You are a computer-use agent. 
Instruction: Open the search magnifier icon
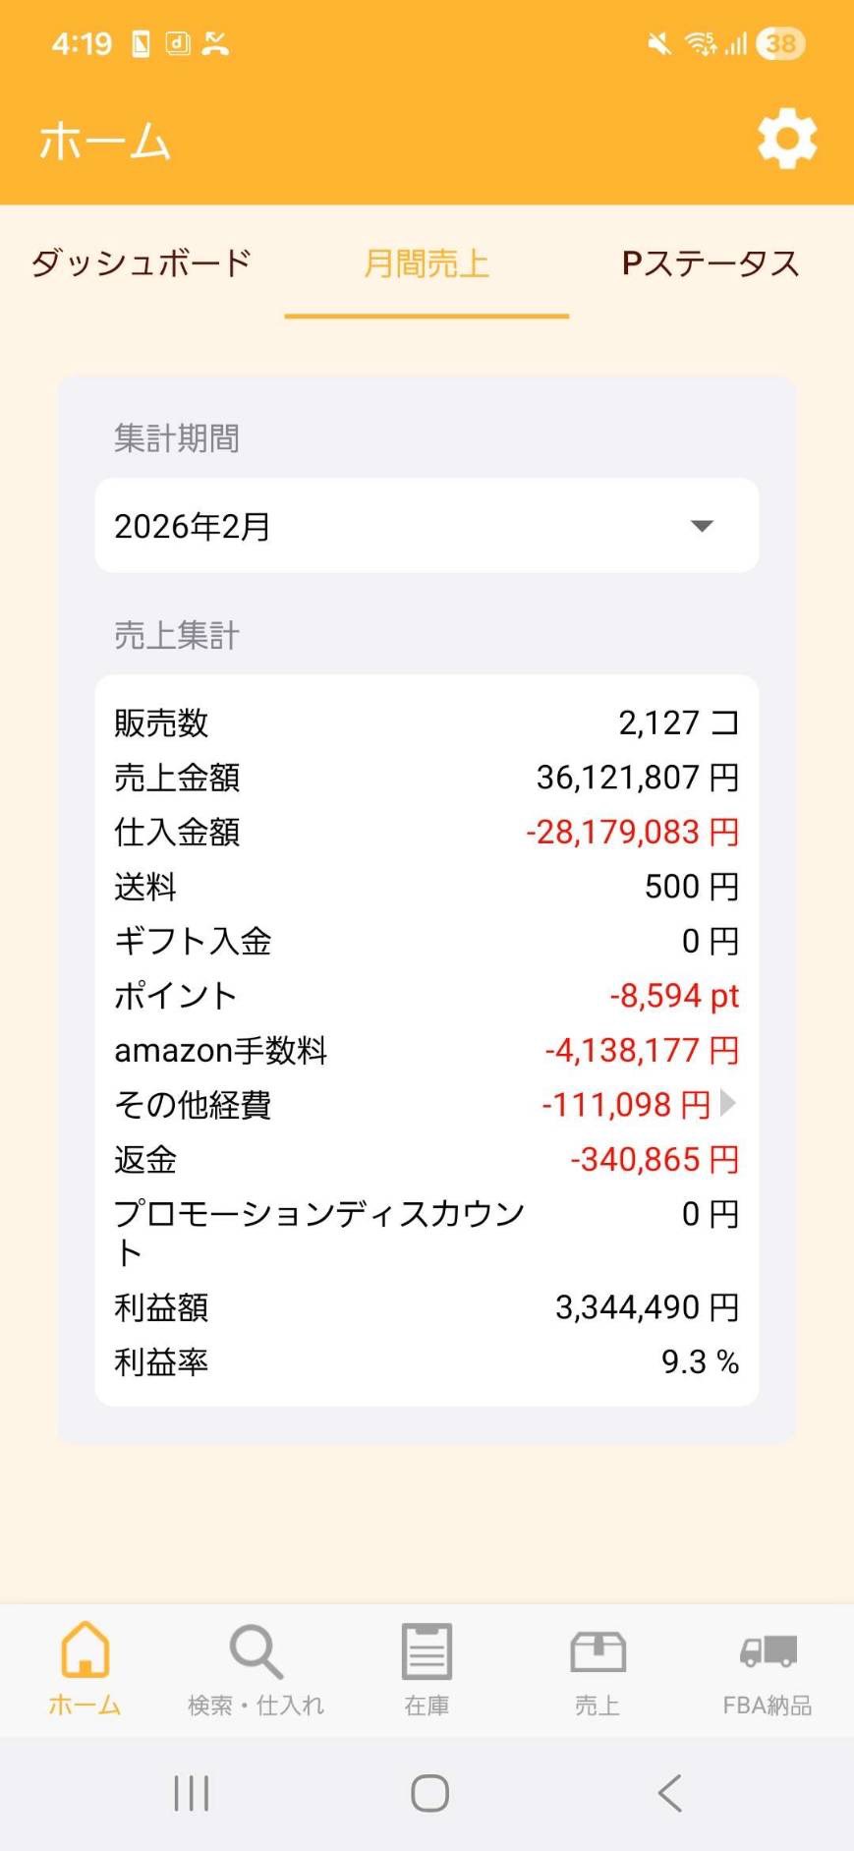256,1651
